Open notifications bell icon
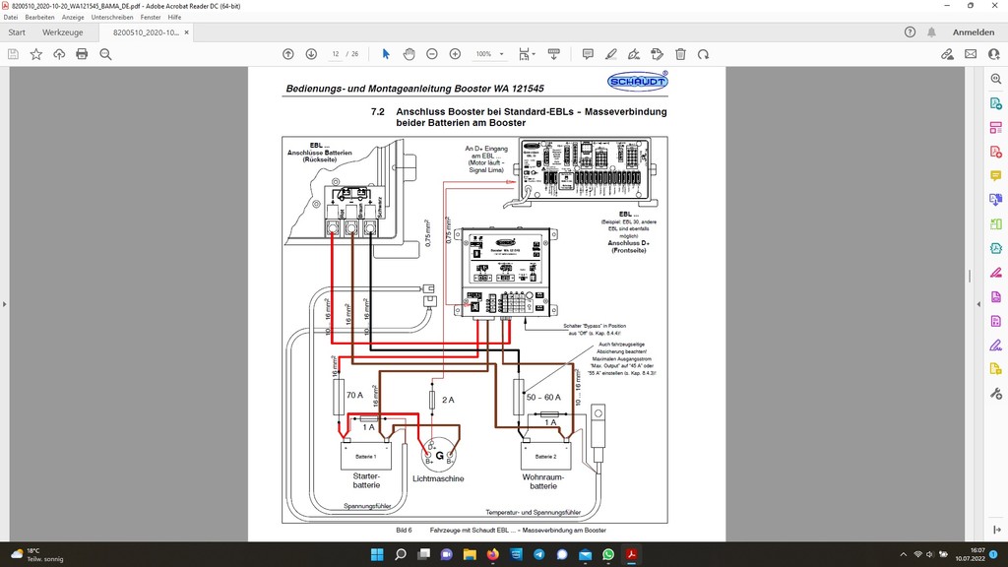The image size is (1008, 567). click(x=931, y=32)
